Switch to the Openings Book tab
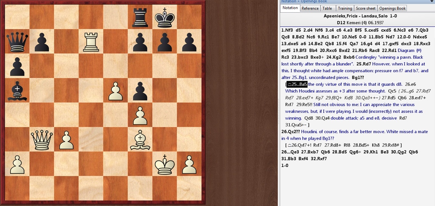The image size is (435, 206). 392,8
